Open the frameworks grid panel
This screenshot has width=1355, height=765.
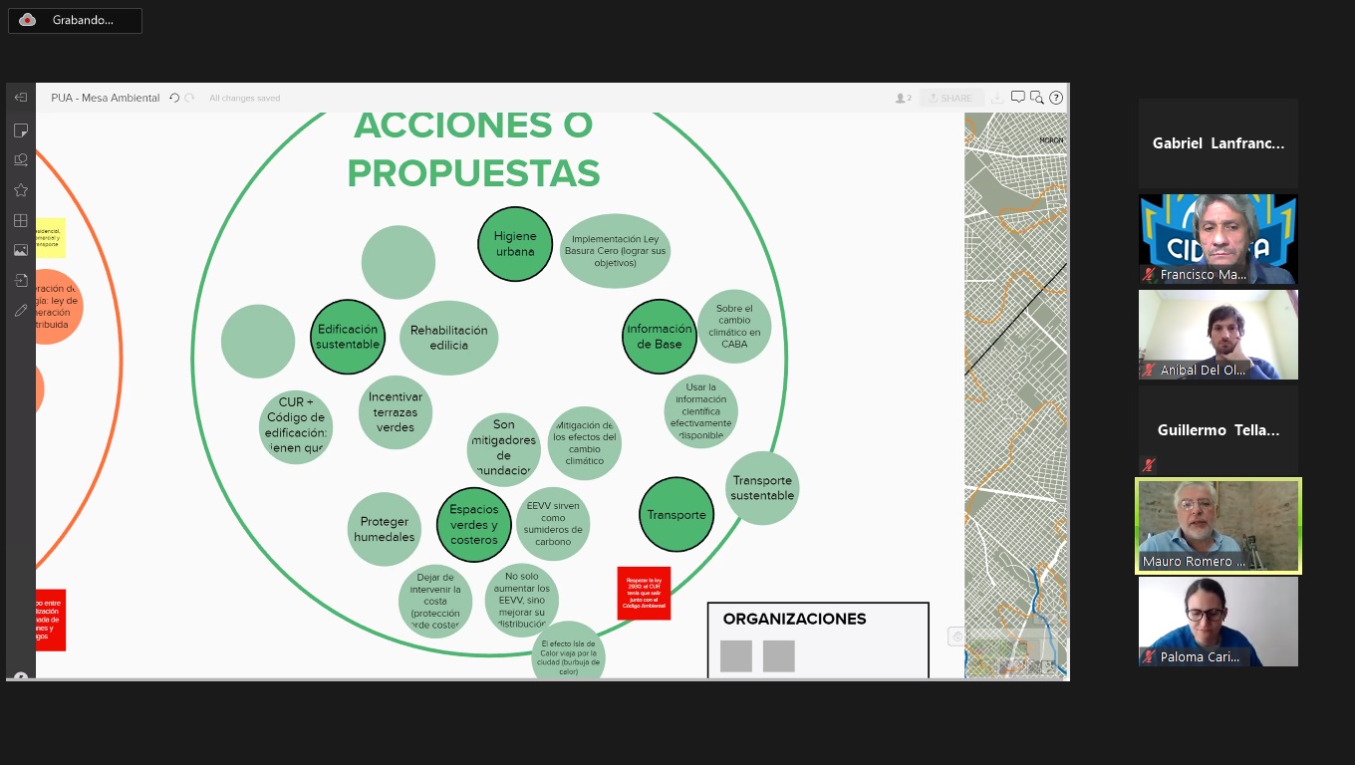click(20, 219)
